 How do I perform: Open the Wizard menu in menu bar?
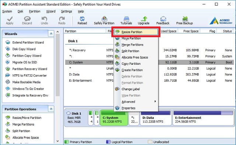51,11
